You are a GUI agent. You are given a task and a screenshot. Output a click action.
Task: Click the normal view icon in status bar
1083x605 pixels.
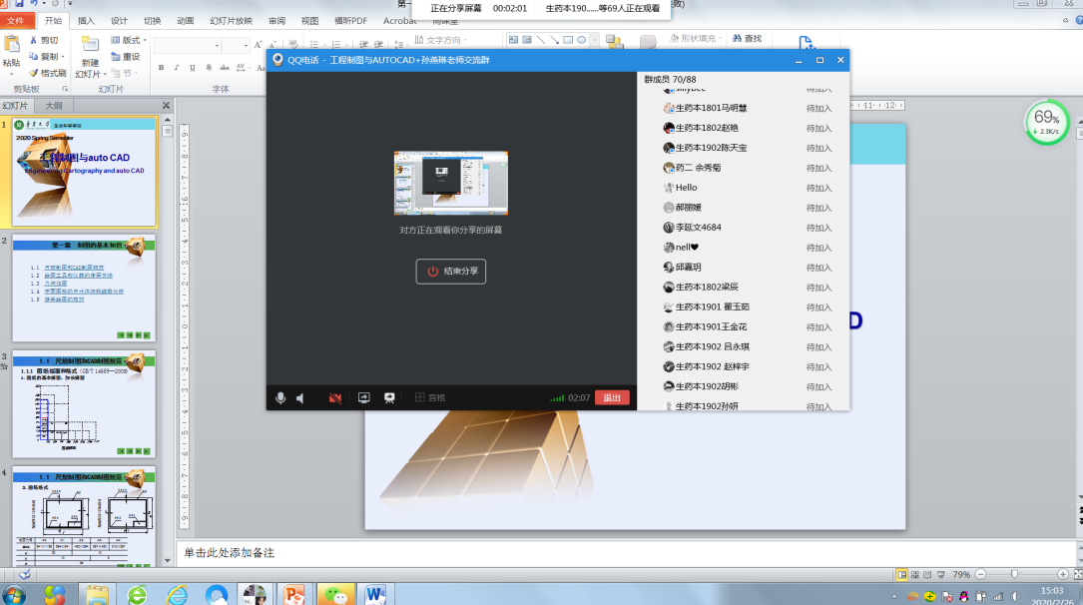tap(901, 575)
